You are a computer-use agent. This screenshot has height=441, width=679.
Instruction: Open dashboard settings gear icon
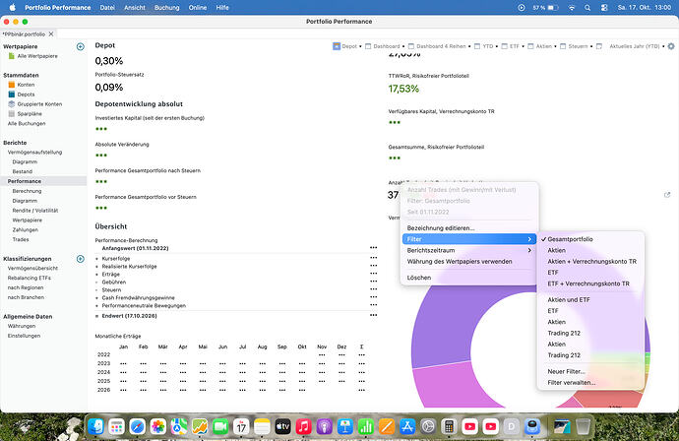(671, 46)
